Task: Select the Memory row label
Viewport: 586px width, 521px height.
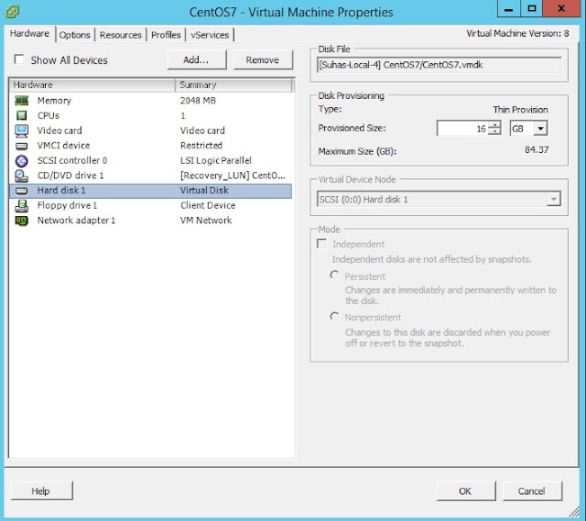Action: (54, 101)
